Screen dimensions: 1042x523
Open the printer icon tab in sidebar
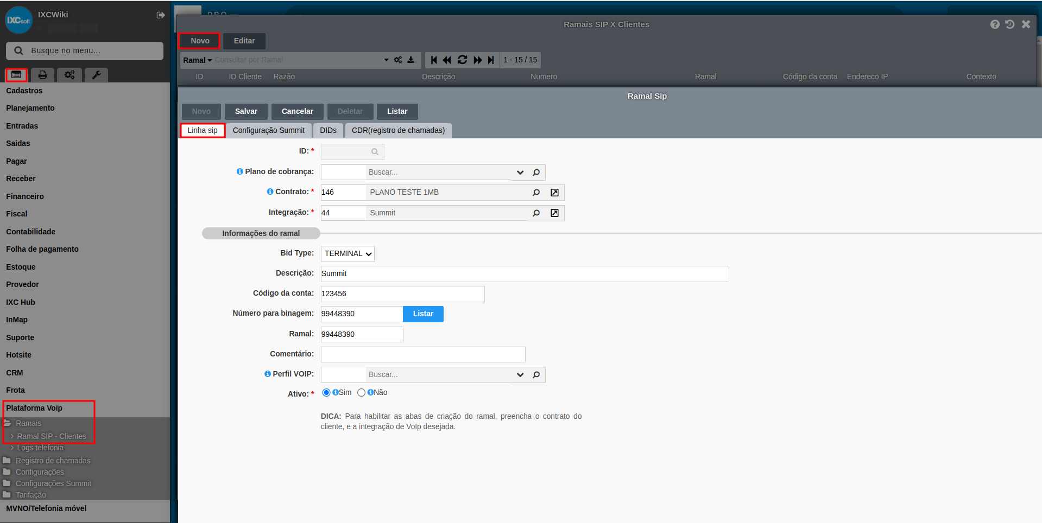(42, 75)
